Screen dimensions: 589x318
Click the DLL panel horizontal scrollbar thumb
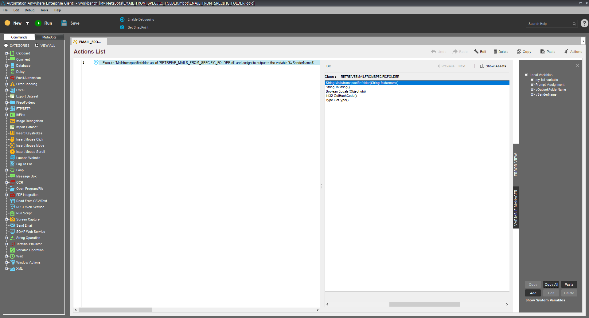pos(424,304)
